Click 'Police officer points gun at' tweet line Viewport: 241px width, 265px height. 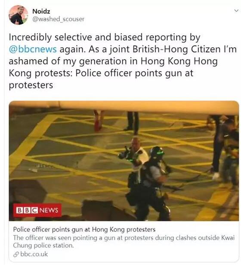[x=134, y=73]
